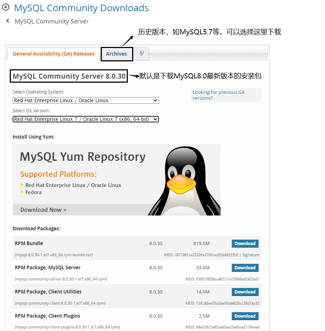Viewport: 325px width, 331px height.
Task: Click the MySQL Yum Repository banner title
Action: (83, 157)
